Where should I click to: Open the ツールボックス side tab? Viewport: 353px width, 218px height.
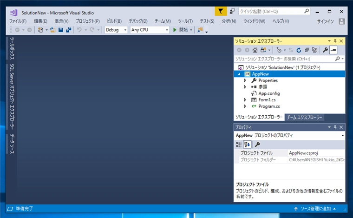point(12,48)
